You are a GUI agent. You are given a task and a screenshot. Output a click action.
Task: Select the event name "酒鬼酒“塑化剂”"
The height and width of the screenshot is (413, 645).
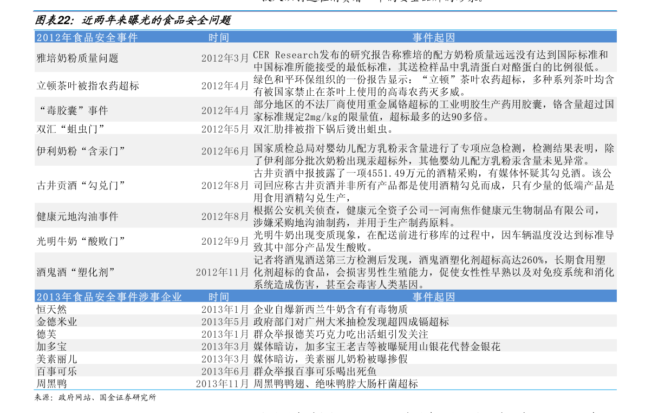[x=76, y=272]
